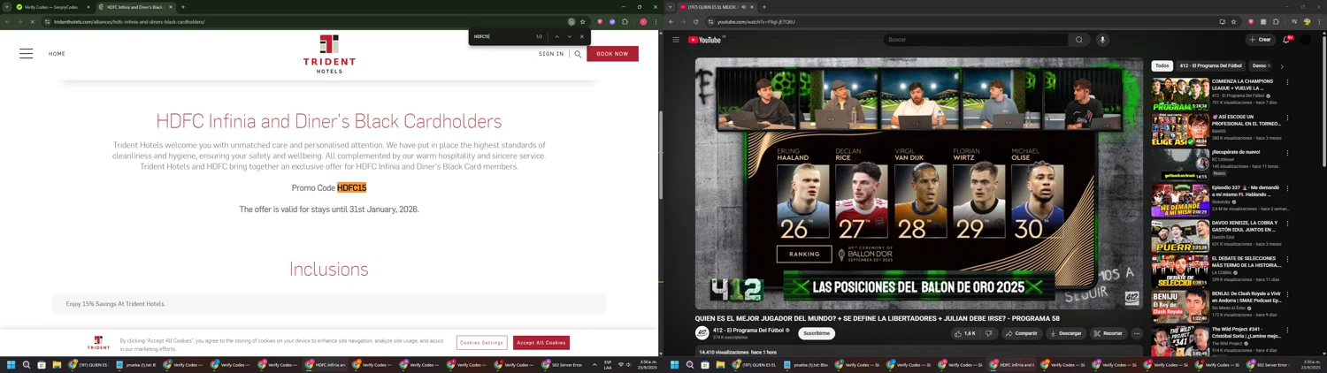Image resolution: width=1327 pixels, height=373 pixels.
Task: Select the Davoo chip
Action: (1261, 65)
